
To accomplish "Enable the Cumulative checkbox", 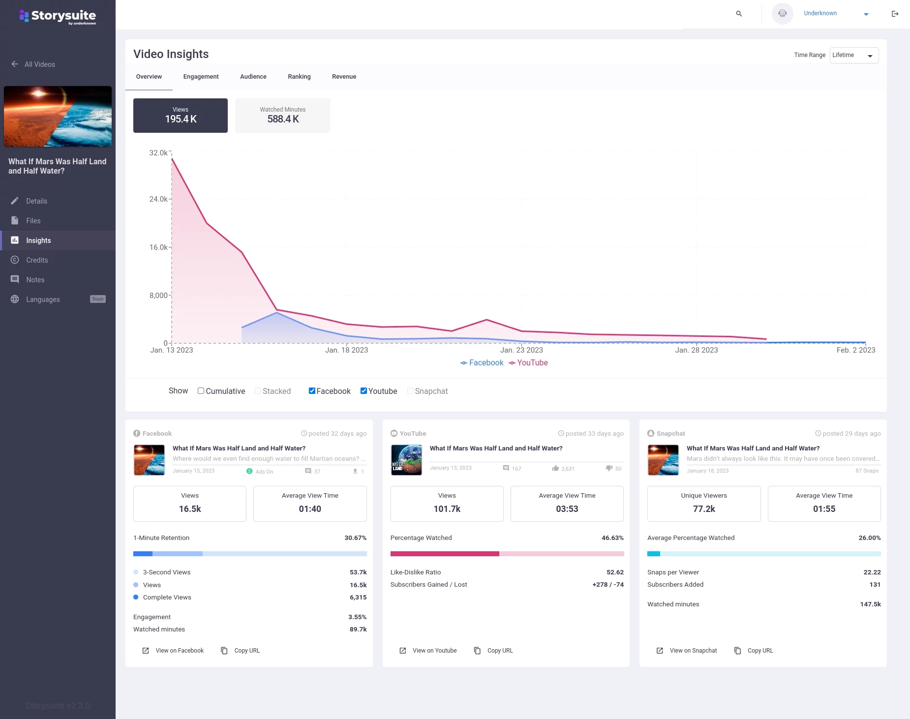I will pyautogui.click(x=201, y=391).
